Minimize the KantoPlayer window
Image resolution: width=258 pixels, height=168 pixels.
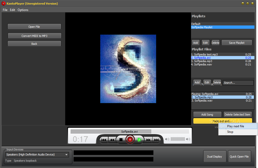pos(243,4)
